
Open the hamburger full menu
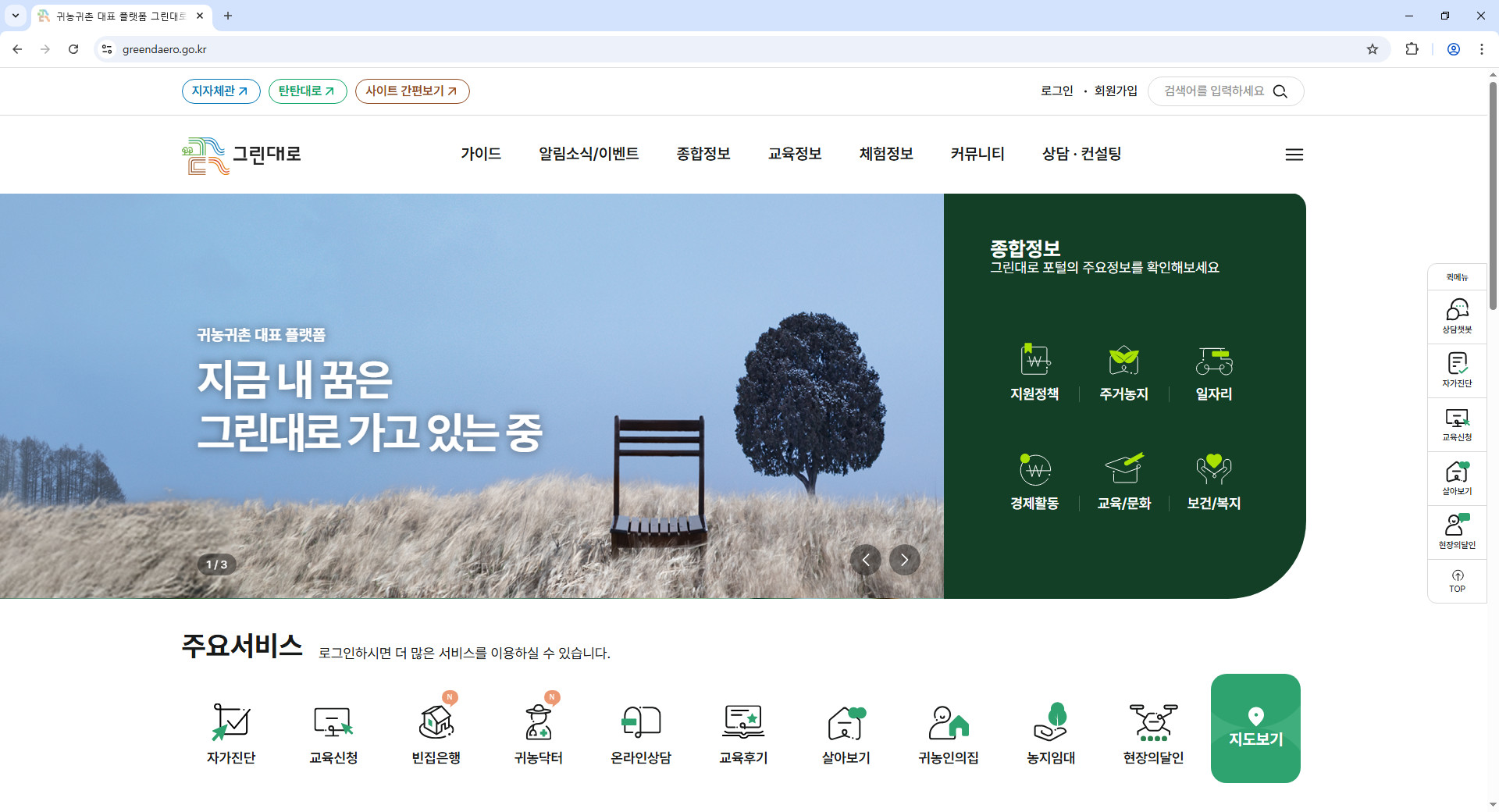(1294, 155)
